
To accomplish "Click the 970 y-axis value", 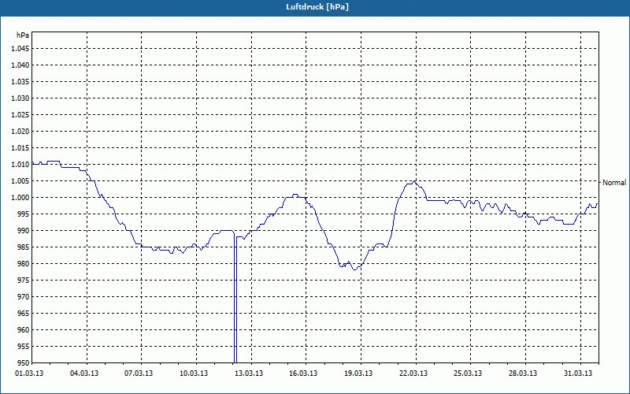I will 24,297.
